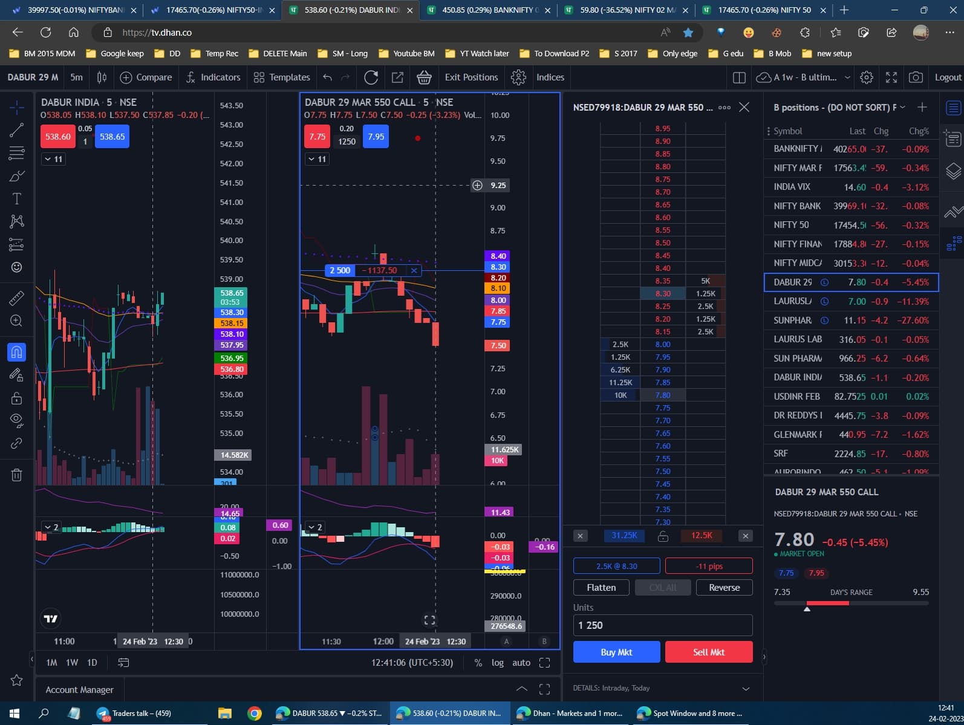
Task: Hide all drawings with eye icon
Action: pos(17,420)
